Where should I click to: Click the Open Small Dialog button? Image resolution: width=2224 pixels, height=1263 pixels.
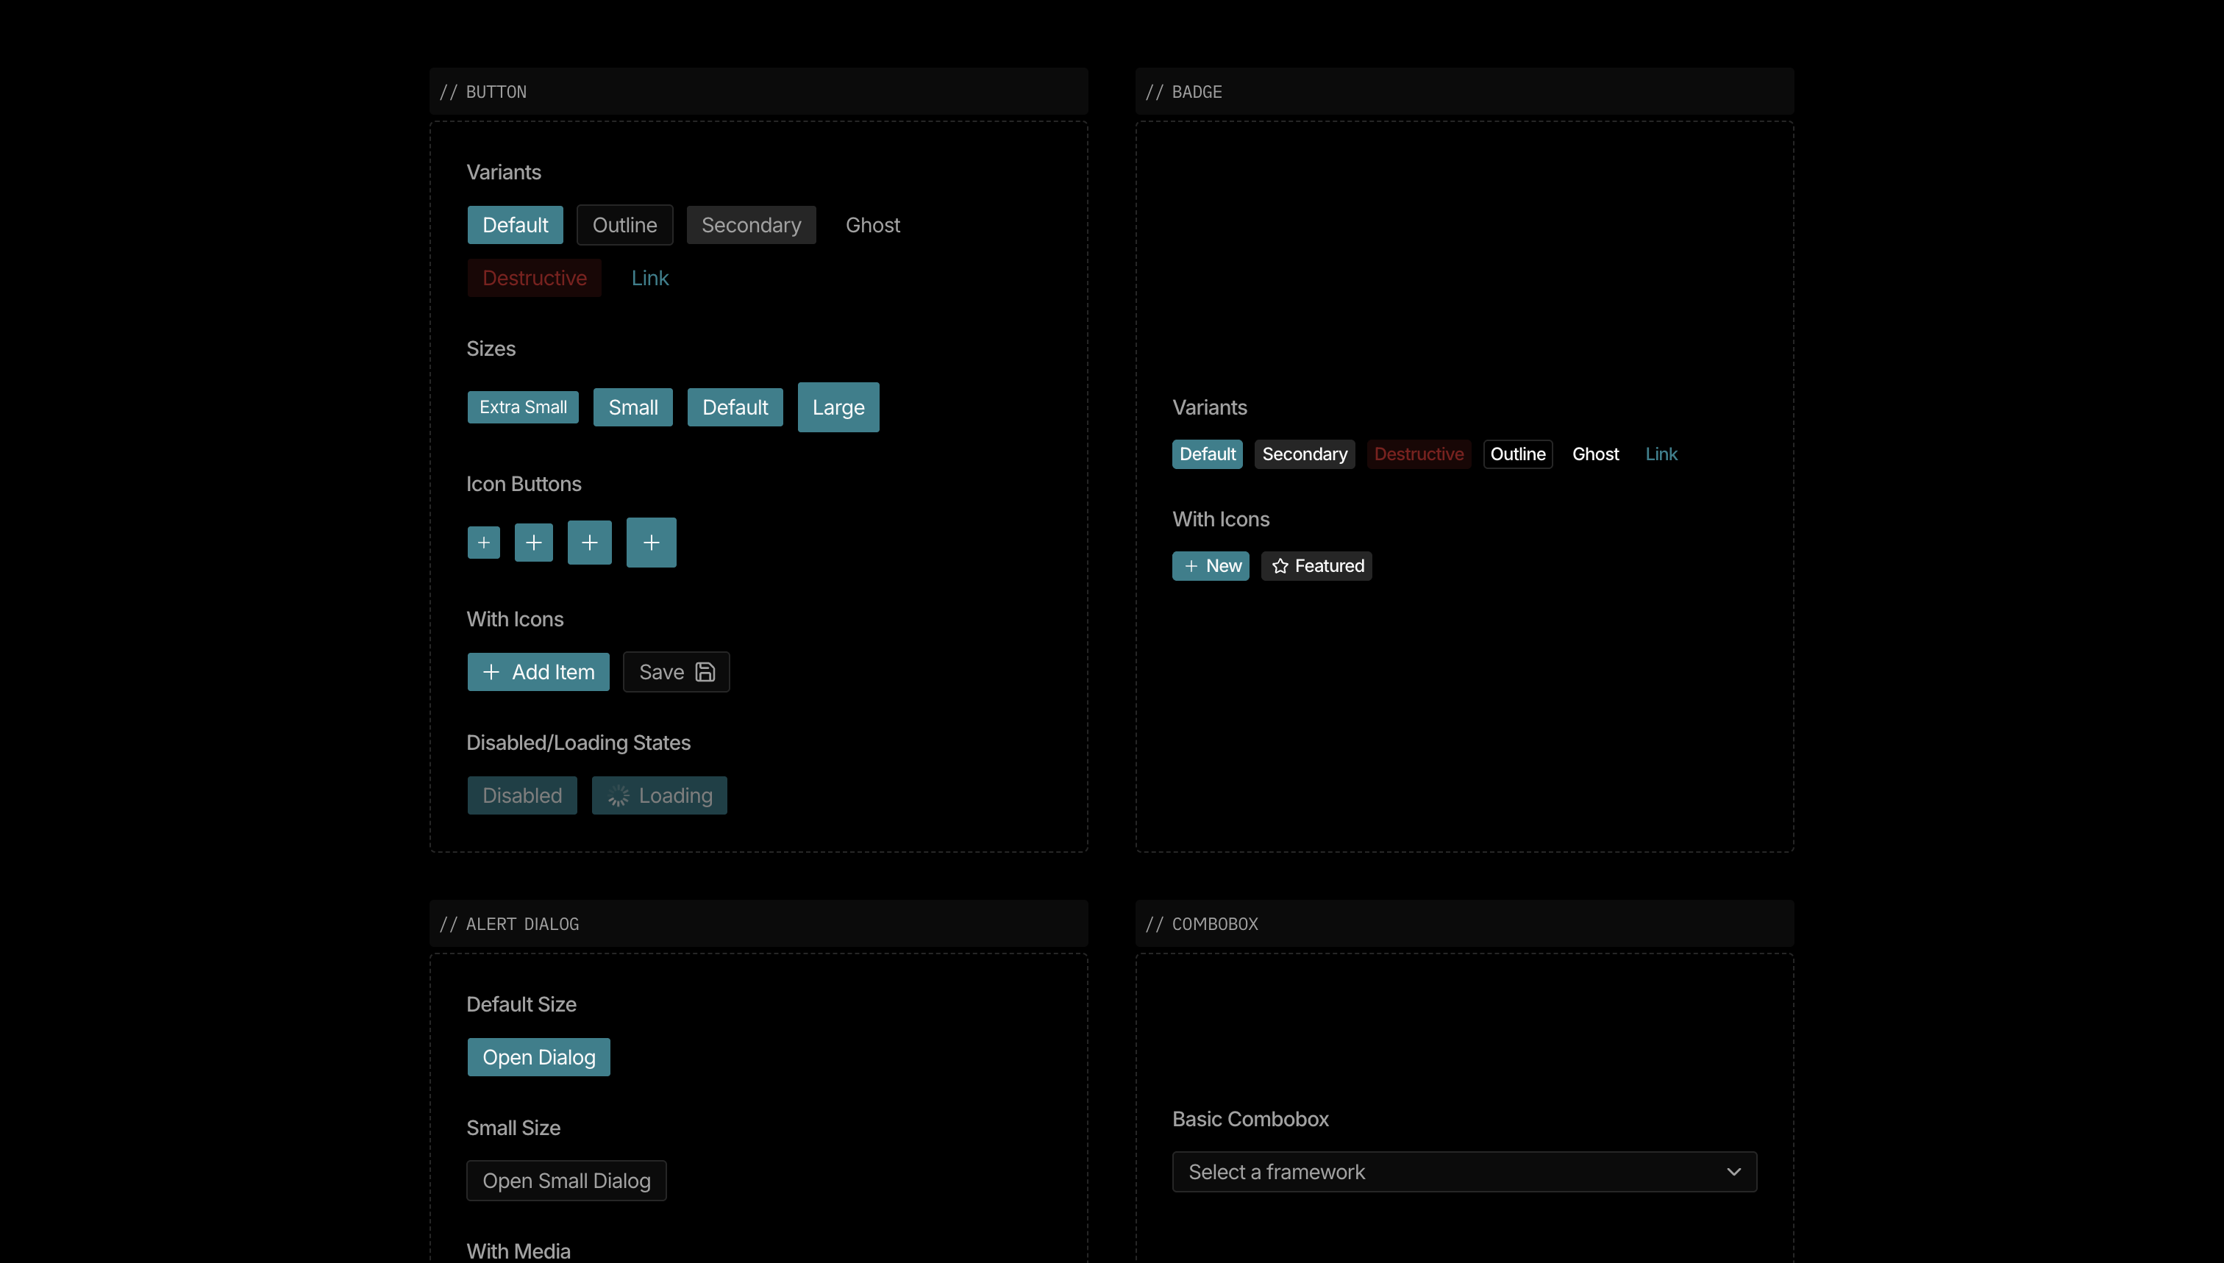pos(566,1181)
